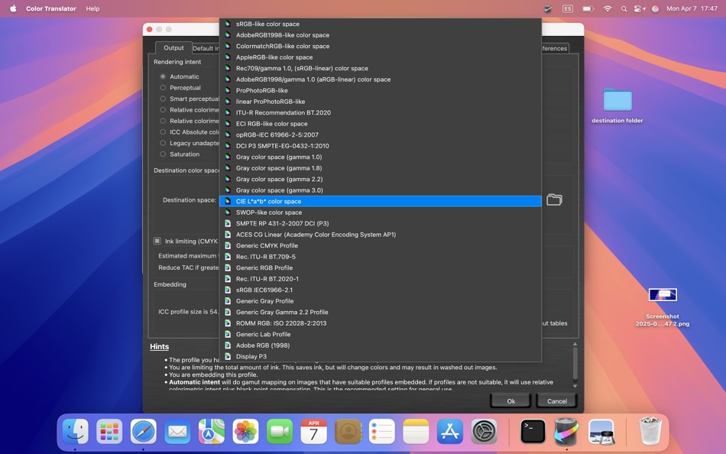This screenshot has height=454, width=726.
Task: Click the menu bar date and time
Action: click(x=692, y=8)
